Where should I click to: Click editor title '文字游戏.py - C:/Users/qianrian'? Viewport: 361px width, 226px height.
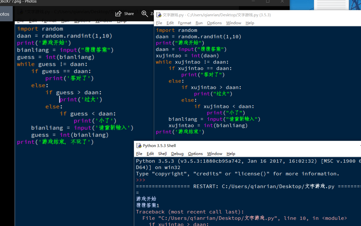217,15
